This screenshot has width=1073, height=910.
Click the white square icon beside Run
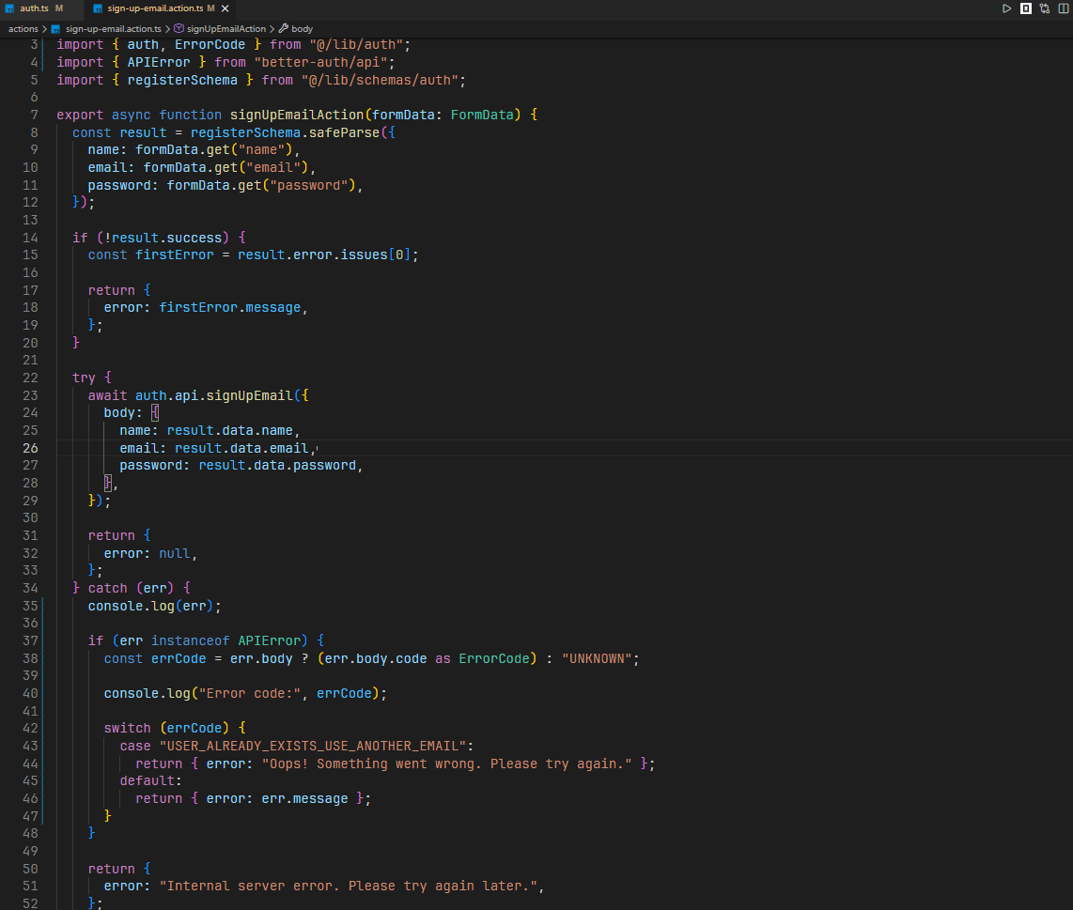1026,8
